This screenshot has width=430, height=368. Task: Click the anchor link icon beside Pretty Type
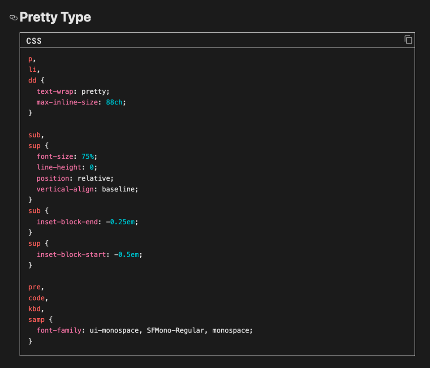[x=13, y=18]
